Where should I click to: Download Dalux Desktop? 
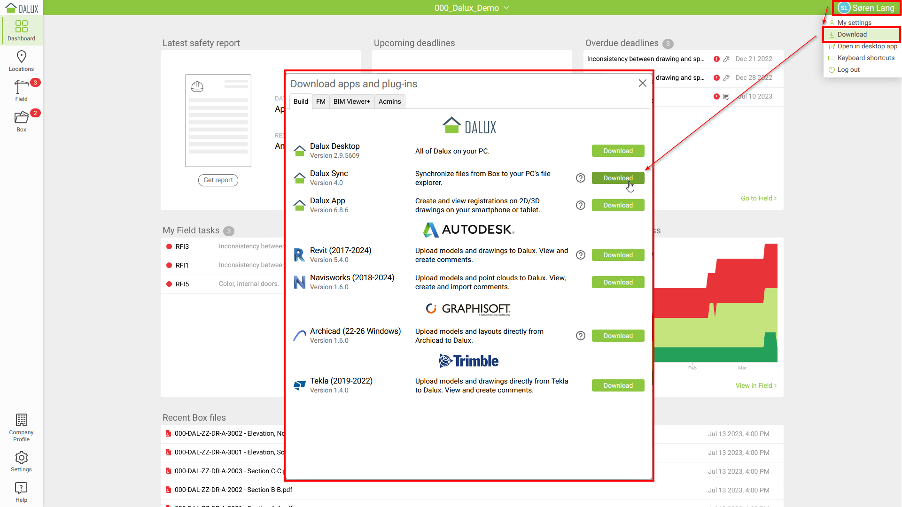(x=618, y=151)
